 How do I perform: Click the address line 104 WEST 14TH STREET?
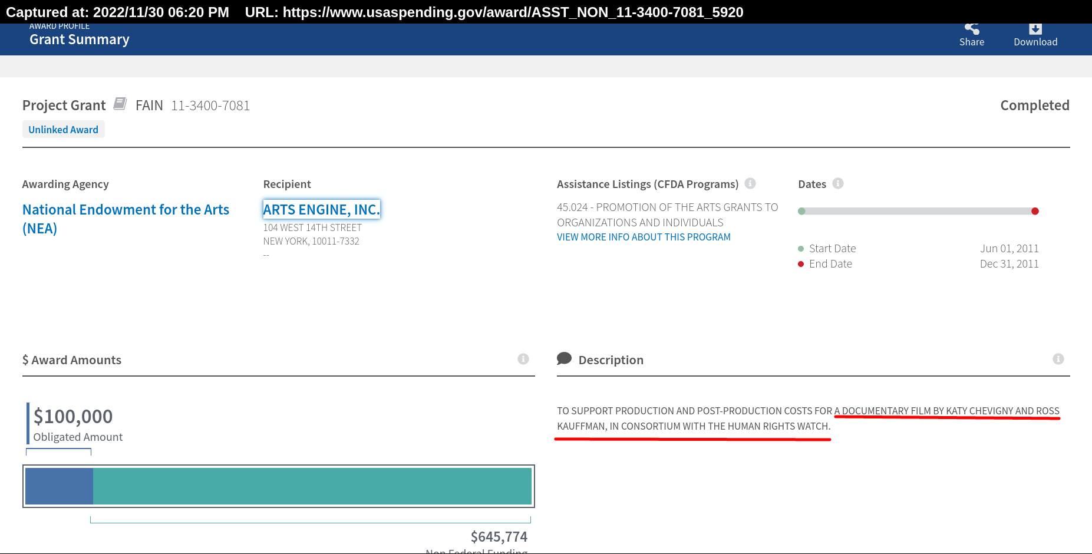(x=312, y=227)
